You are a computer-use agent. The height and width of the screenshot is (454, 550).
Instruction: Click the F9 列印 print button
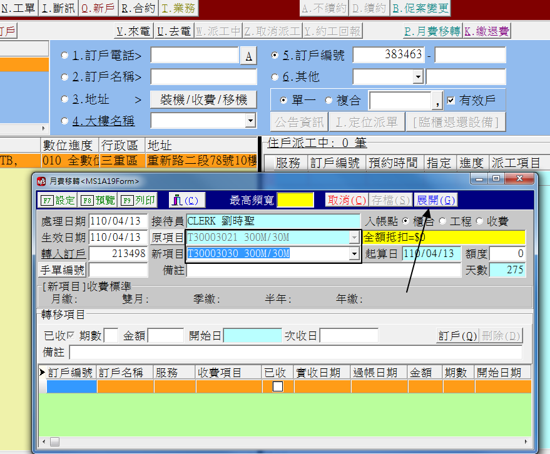pos(138,200)
